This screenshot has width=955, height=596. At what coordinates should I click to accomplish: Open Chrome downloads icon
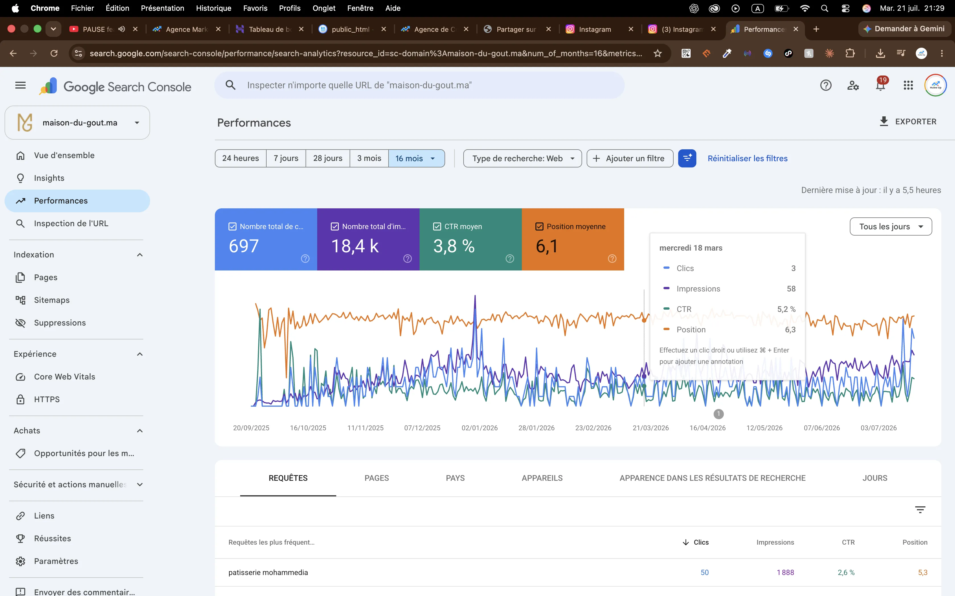(x=881, y=53)
